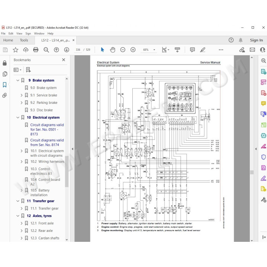267x267 pixels.
Task: Collapse the 9 Brake system bookmark
Action: tap(18, 80)
